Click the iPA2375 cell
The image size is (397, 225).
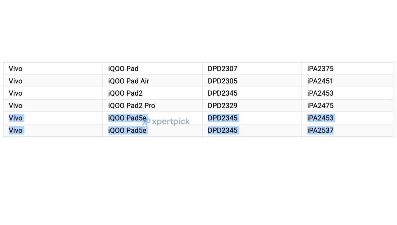click(x=347, y=69)
